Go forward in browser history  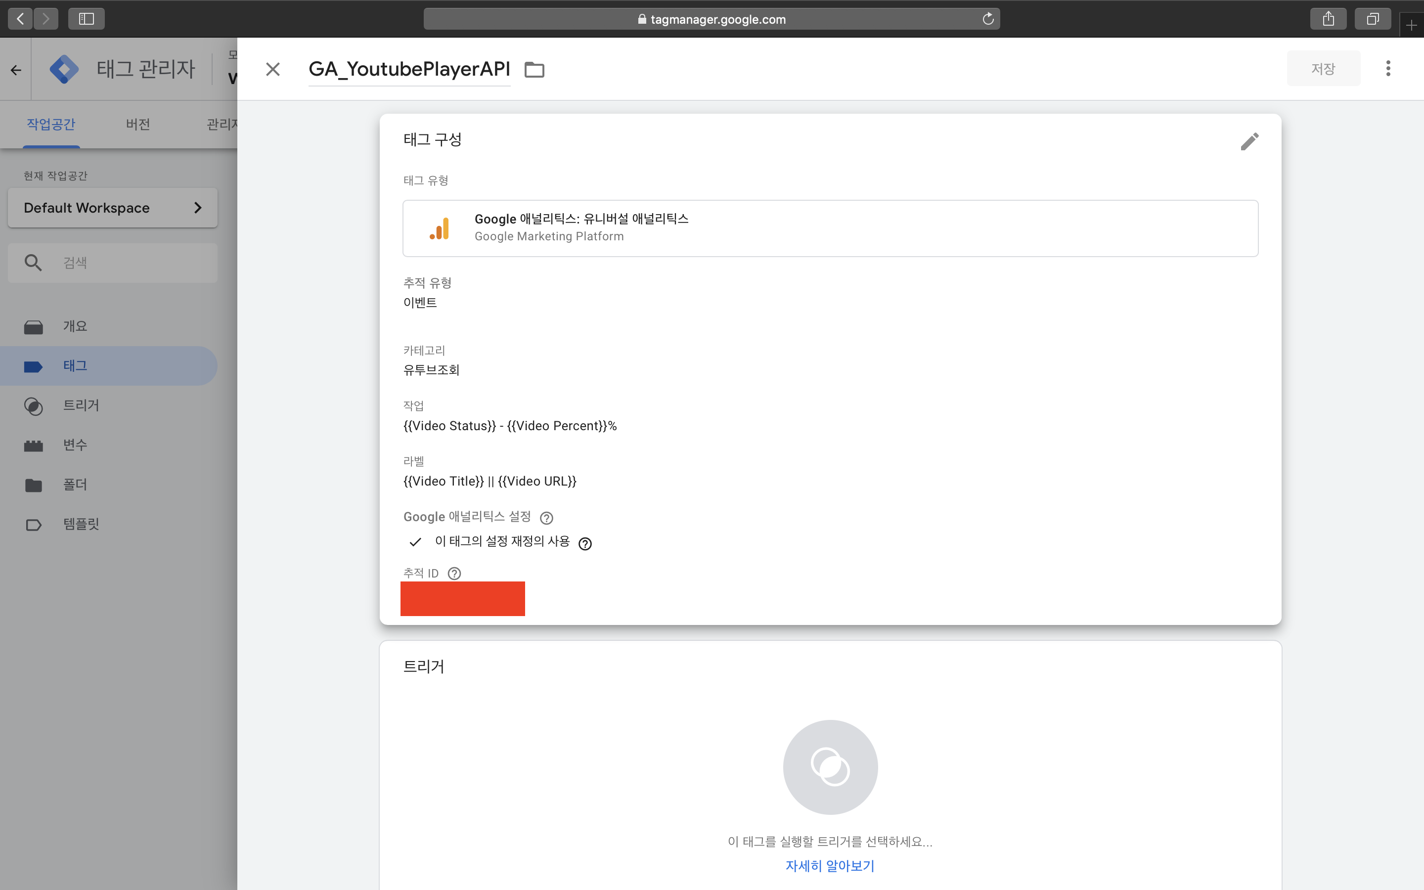pyautogui.click(x=46, y=19)
